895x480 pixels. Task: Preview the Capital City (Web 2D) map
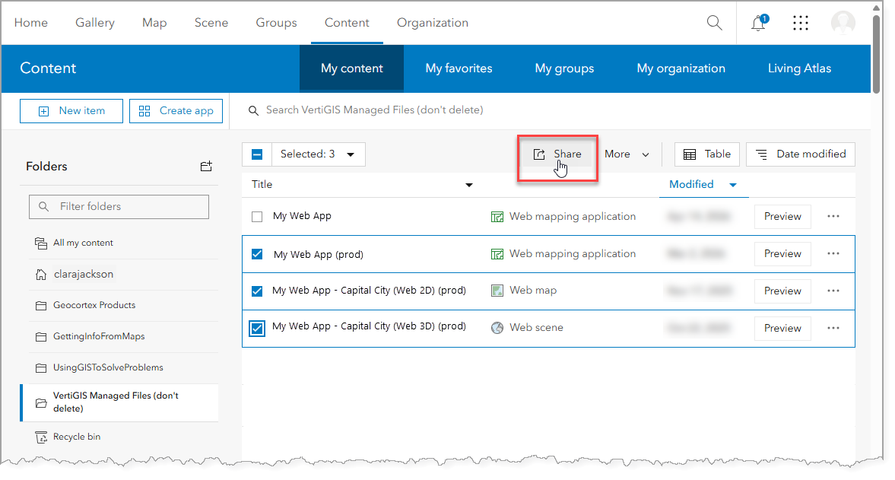pos(782,291)
